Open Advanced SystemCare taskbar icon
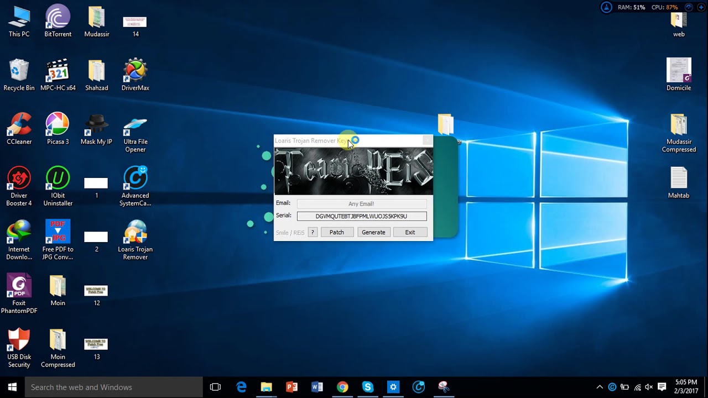This screenshot has height=398, width=708. tap(419, 387)
